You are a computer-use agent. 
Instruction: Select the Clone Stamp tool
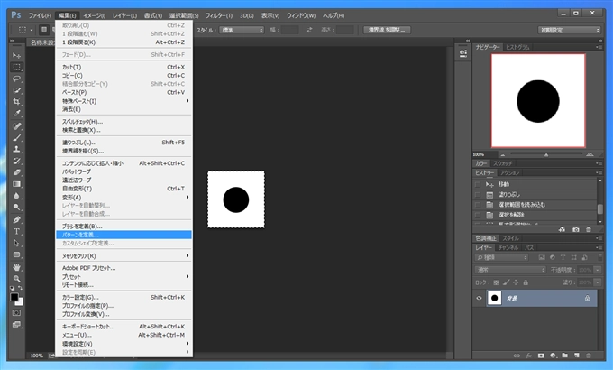point(16,149)
